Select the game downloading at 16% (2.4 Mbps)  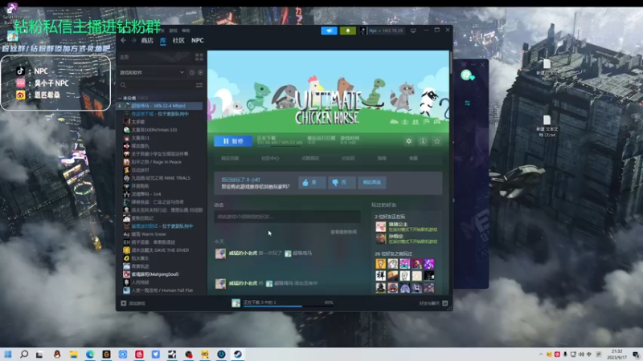coord(160,106)
